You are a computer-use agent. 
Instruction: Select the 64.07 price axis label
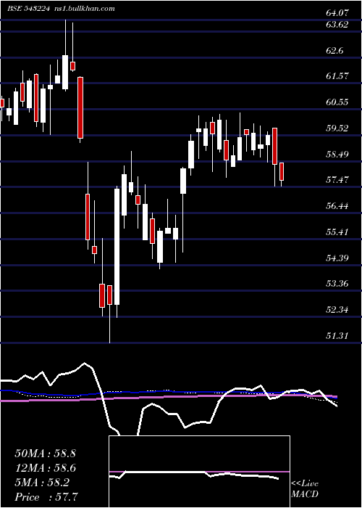(337, 14)
